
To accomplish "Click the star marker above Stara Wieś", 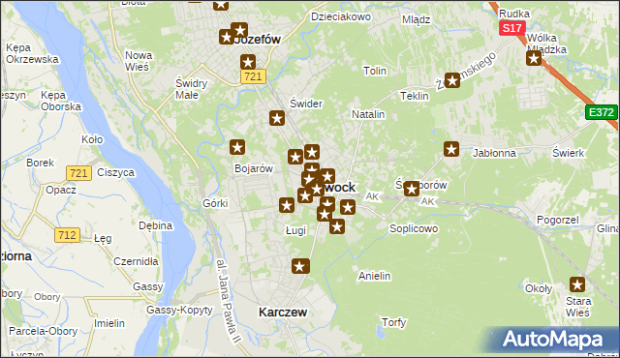I will (577, 284).
